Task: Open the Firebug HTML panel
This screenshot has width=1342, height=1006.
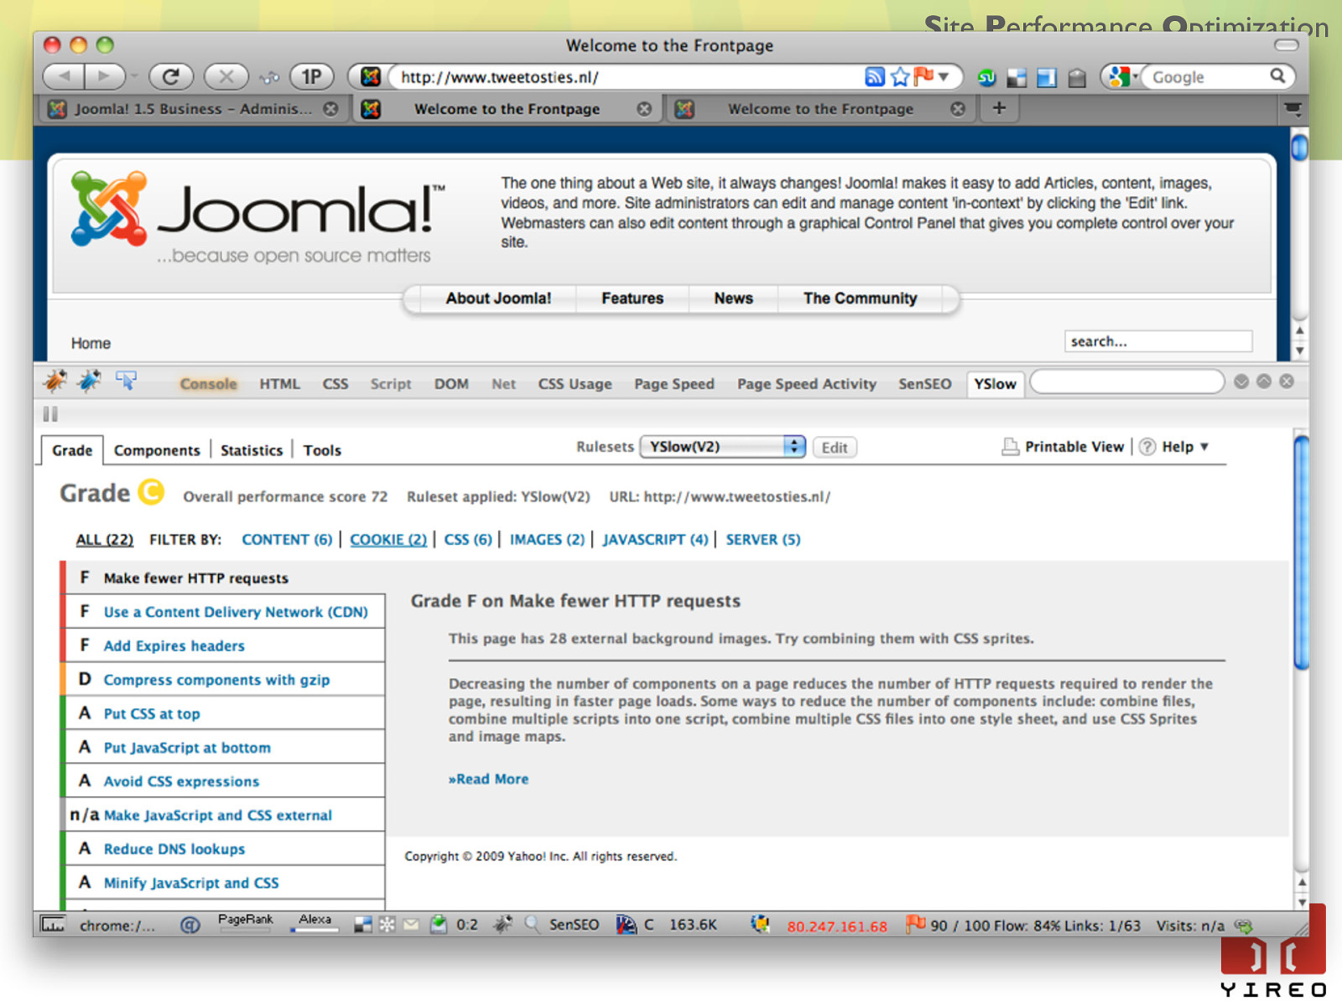Action: [x=279, y=384]
